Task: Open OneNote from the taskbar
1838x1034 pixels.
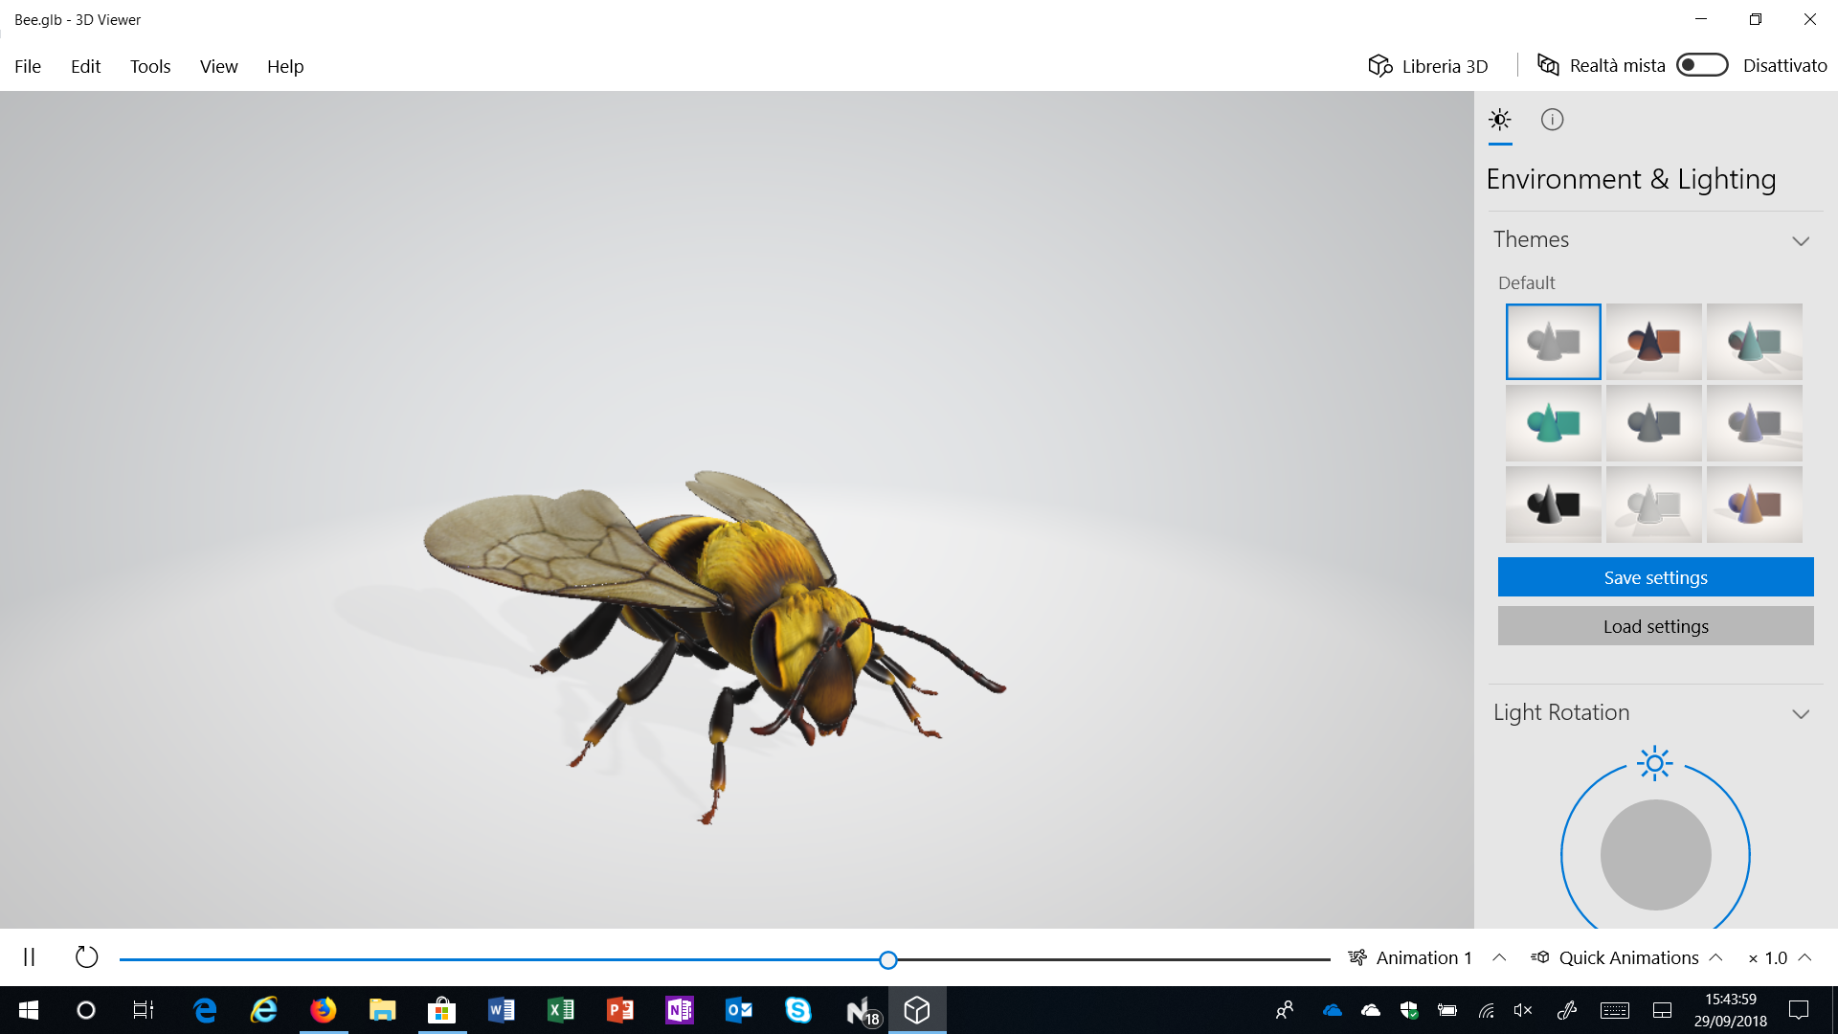Action: (x=680, y=1010)
